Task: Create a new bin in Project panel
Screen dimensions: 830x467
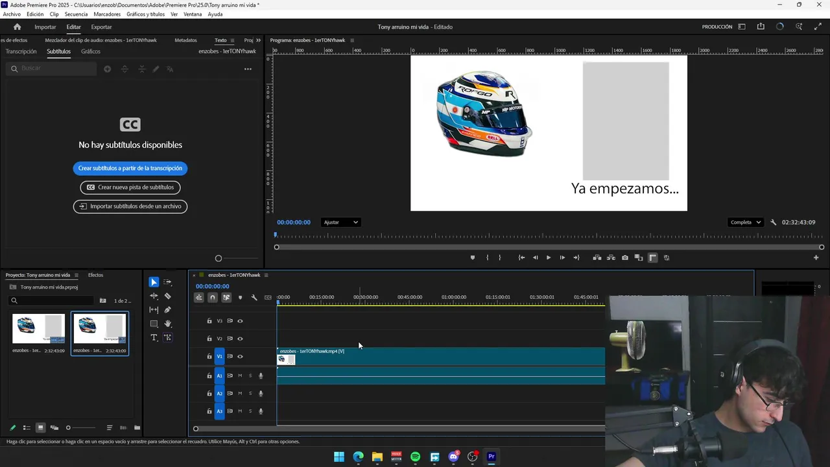Action: coord(137,427)
